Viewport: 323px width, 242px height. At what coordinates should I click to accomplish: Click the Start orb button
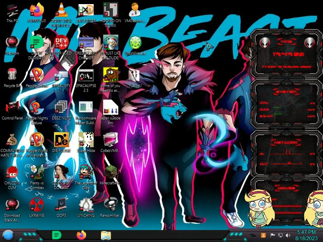pos(8,235)
